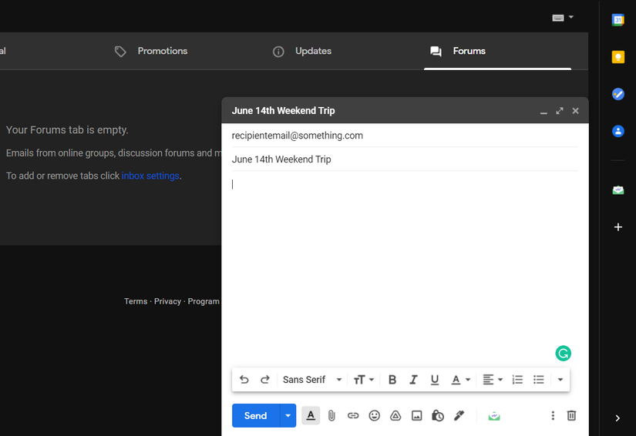Toggle confidential mode

(438, 416)
